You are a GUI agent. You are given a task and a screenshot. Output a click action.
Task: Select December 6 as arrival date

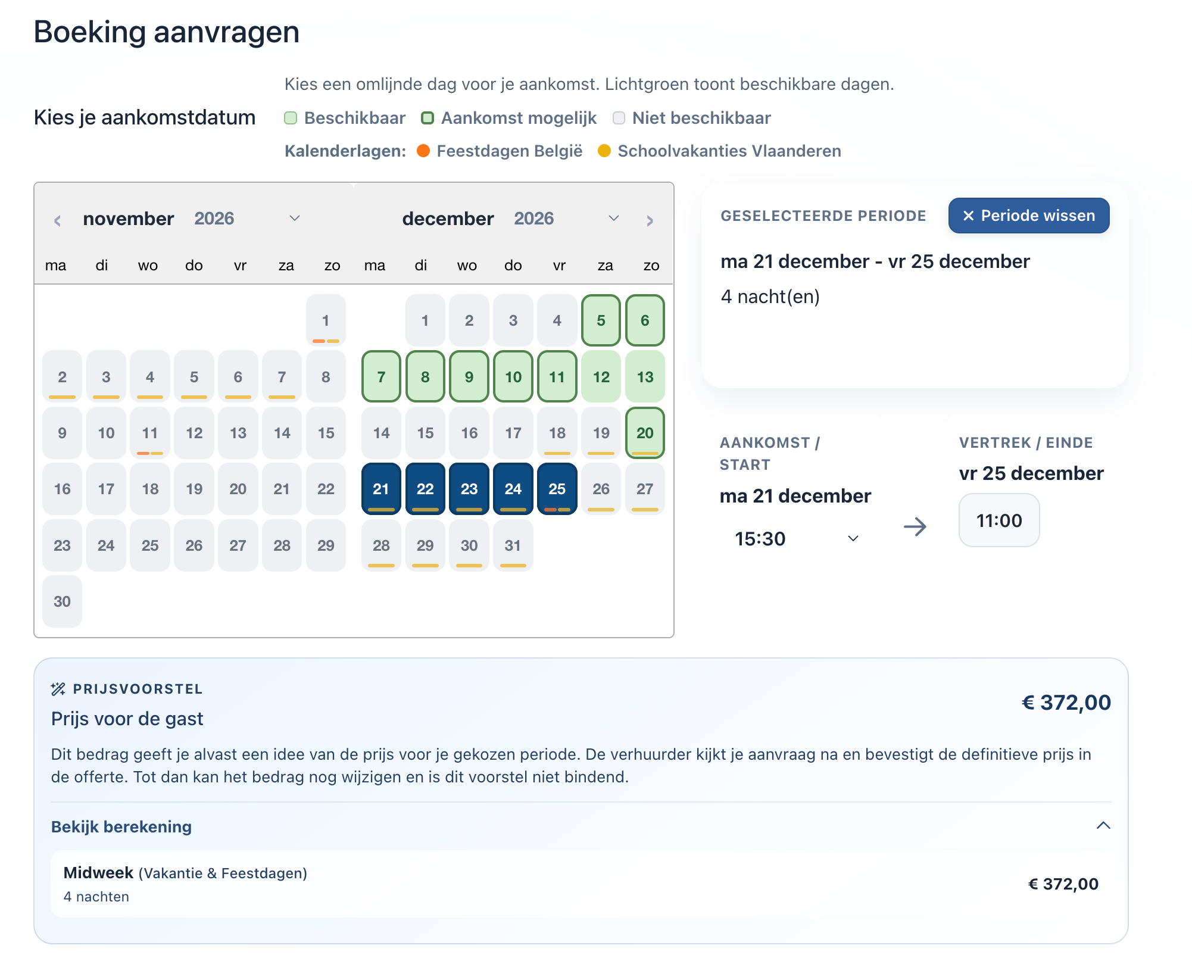[x=645, y=320]
